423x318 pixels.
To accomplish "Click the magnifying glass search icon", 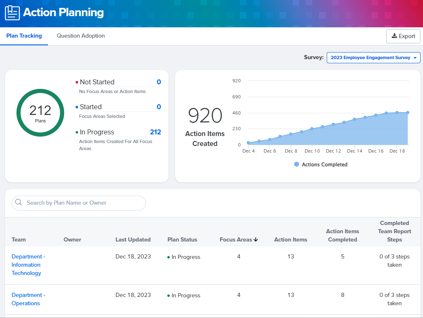I will click(19, 203).
